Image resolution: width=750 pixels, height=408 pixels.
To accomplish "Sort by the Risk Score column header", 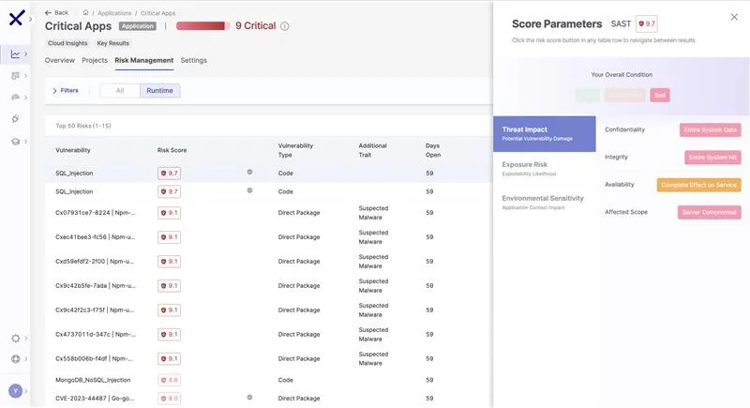I will pos(172,150).
